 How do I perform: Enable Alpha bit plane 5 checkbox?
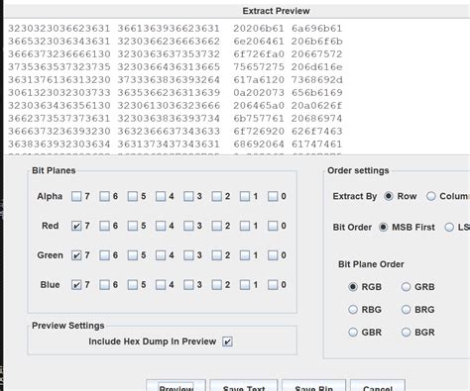pyautogui.click(x=133, y=196)
